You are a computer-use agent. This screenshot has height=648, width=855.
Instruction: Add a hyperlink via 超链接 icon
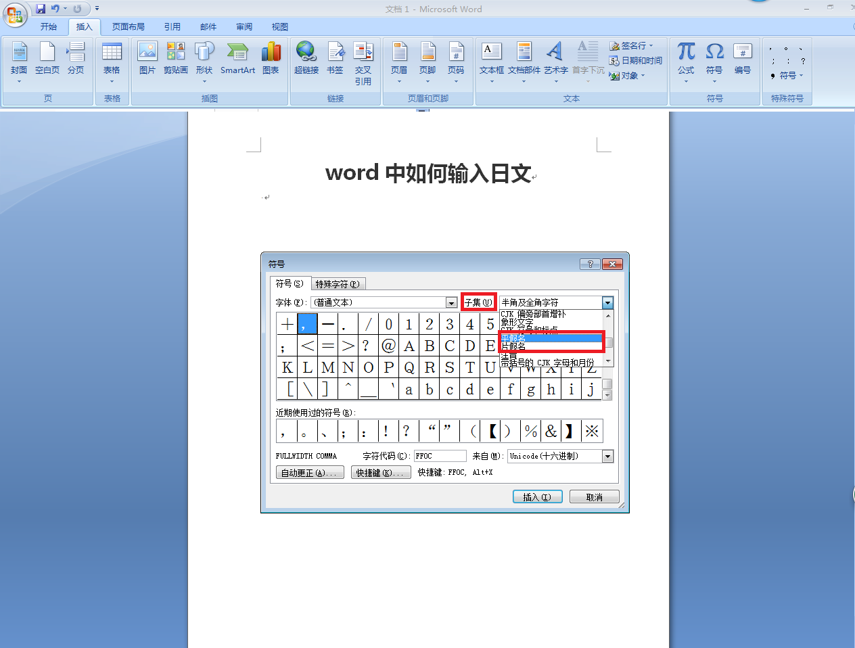[x=306, y=58]
